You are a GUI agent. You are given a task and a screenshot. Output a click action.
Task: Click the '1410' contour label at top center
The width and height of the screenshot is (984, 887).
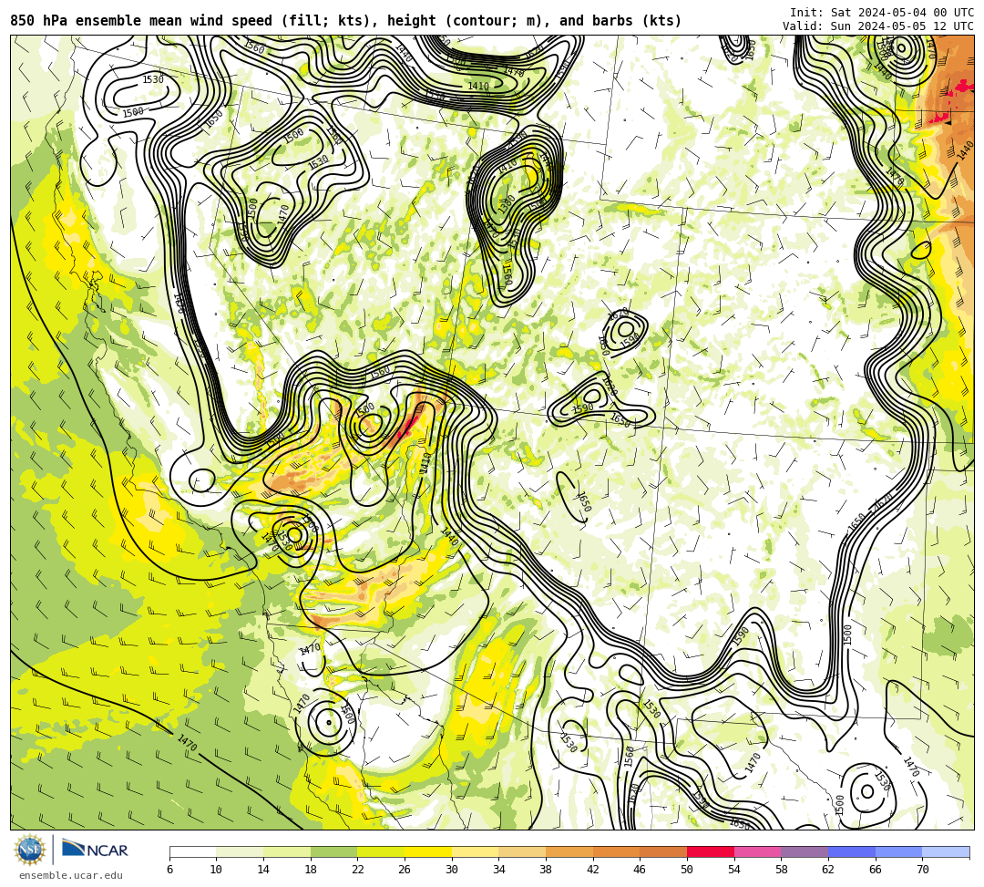(x=478, y=86)
